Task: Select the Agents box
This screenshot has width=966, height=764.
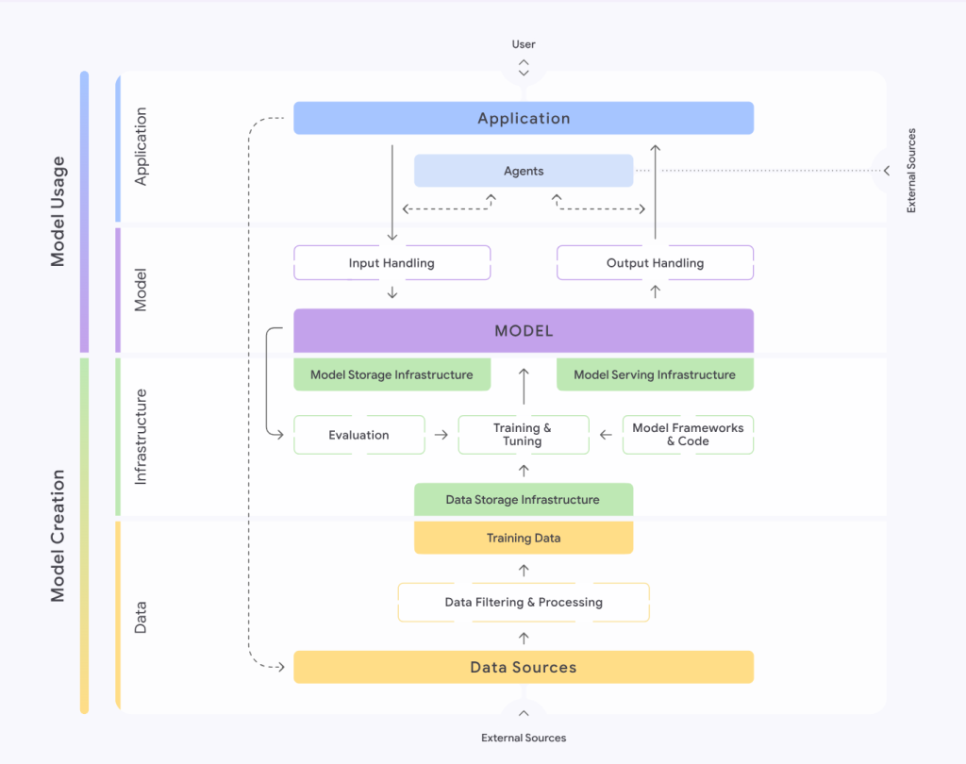Action: coord(524,171)
